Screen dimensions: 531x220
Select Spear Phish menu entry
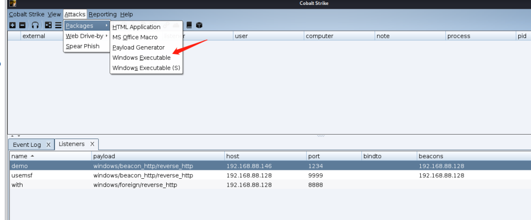click(87, 46)
